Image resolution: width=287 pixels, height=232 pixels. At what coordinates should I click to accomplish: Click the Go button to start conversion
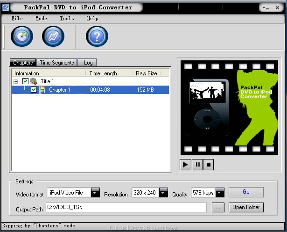(x=246, y=192)
